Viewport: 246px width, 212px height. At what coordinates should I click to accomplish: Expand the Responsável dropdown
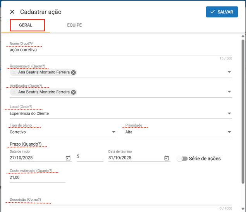pos(229,72)
